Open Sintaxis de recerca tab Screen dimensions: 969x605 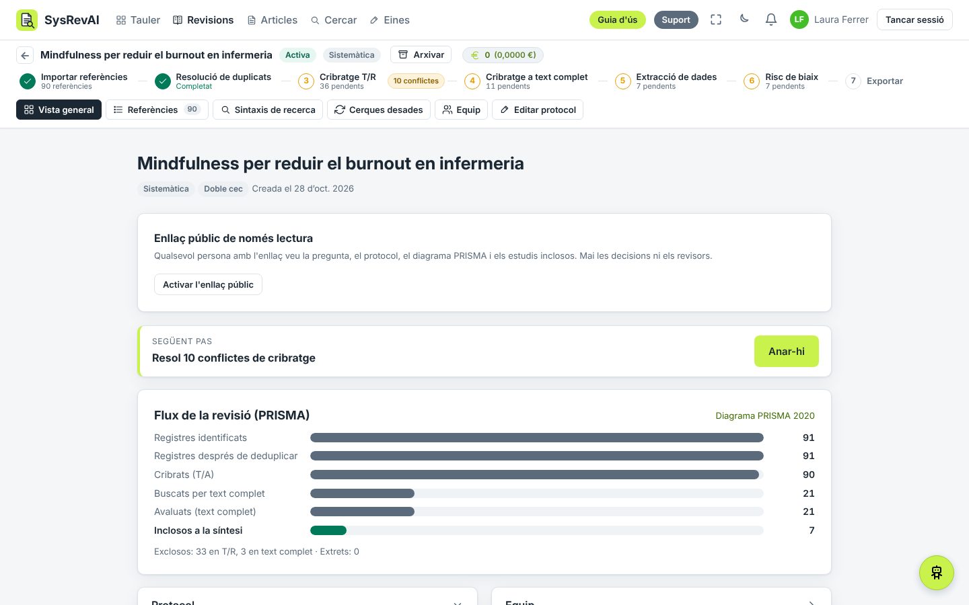(x=268, y=110)
